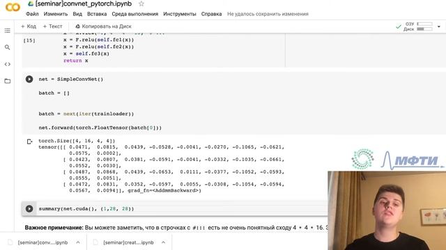Star the notebook with star icon

(141, 4)
